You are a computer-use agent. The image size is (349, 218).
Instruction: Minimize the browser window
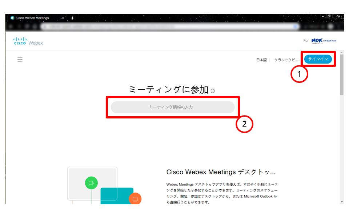[x=323, y=16]
